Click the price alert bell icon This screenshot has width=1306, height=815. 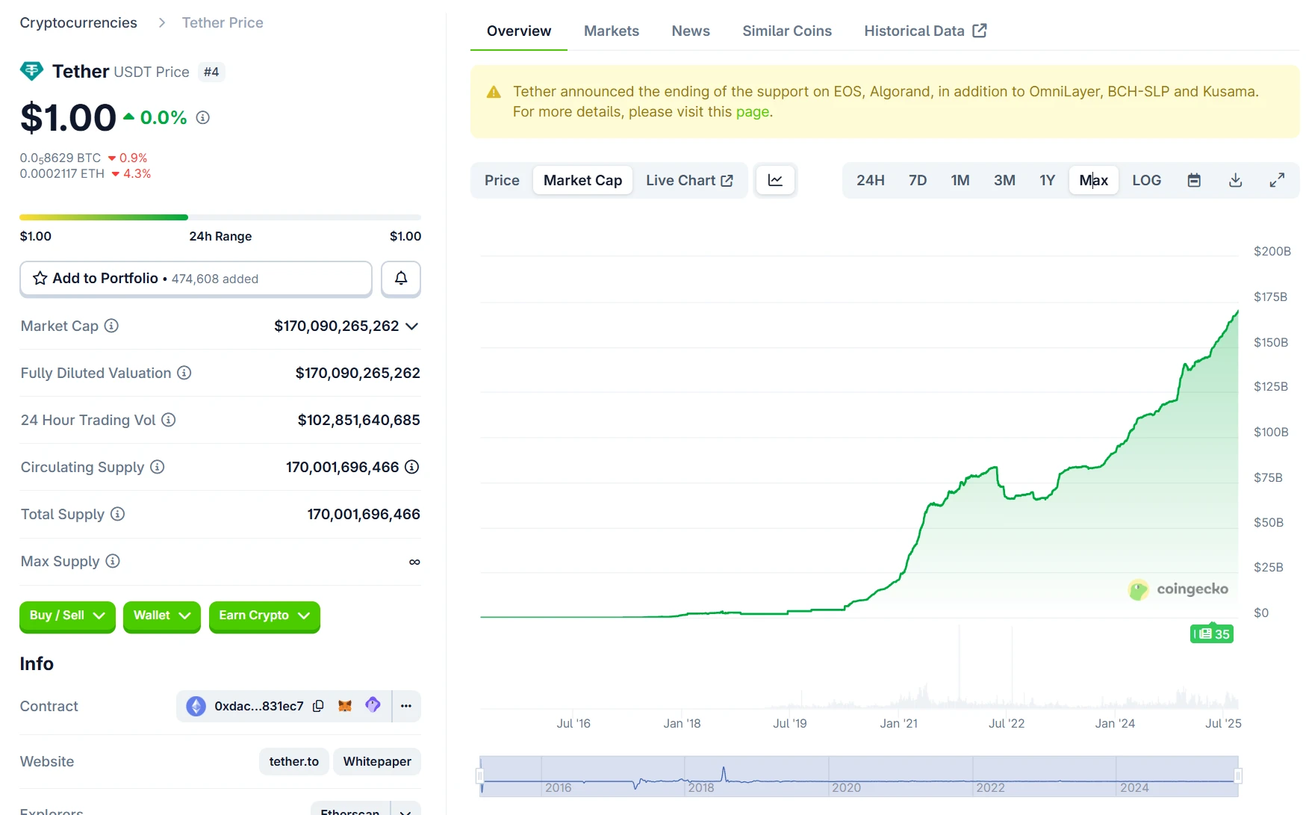(401, 279)
